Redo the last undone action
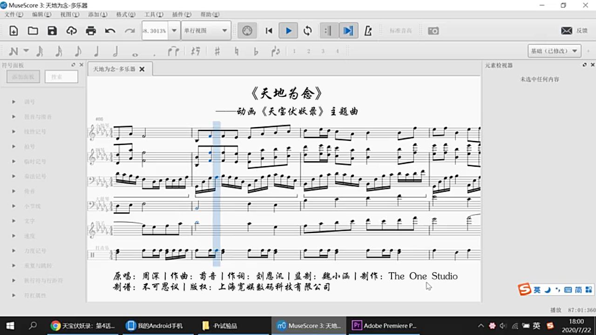This screenshot has width=596, height=335. 129,31
